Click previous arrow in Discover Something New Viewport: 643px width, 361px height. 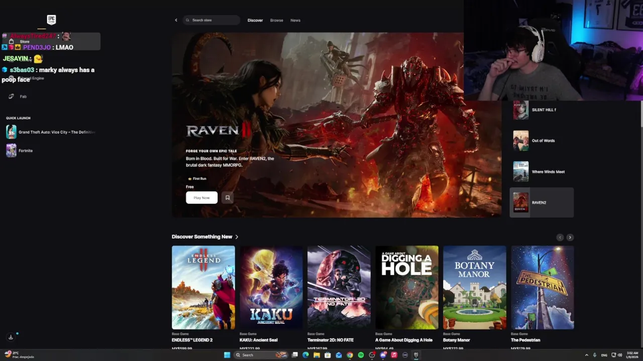click(560, 237)
